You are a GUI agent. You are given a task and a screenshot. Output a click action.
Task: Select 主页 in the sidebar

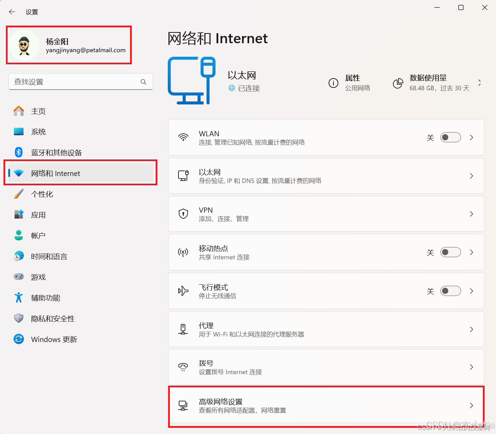(81, 111)
